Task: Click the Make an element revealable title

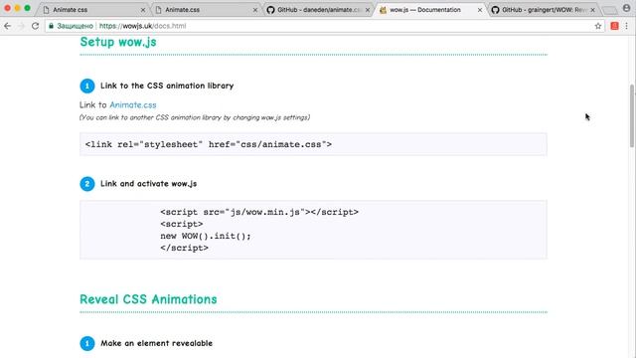Action: click(157, 343)
